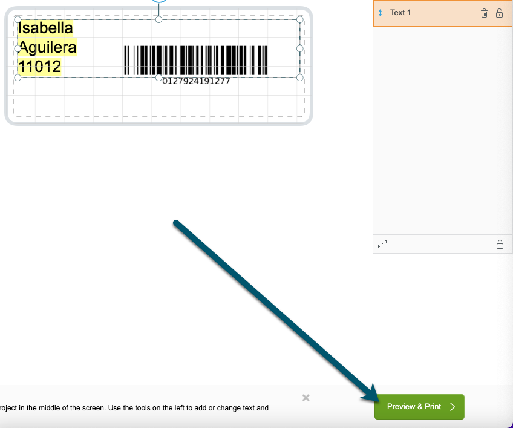Click the highlighted number 11012
Image resolution: width=513 pixels, height=428 pixels.
coord(39,67)
